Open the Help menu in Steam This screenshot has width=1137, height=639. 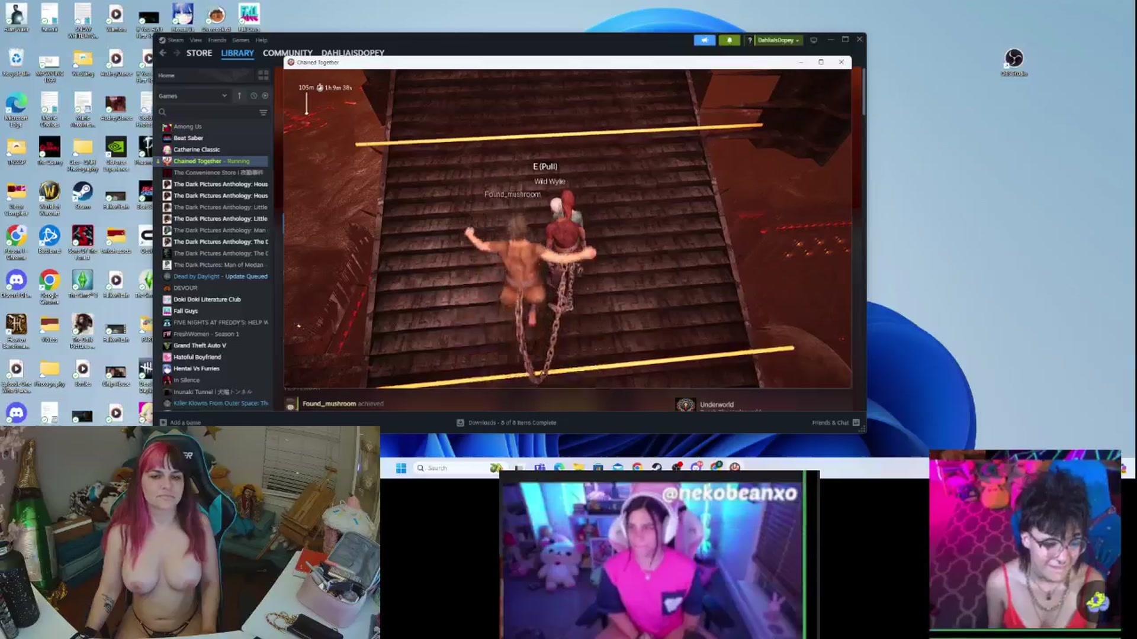[x=261, y=40]
